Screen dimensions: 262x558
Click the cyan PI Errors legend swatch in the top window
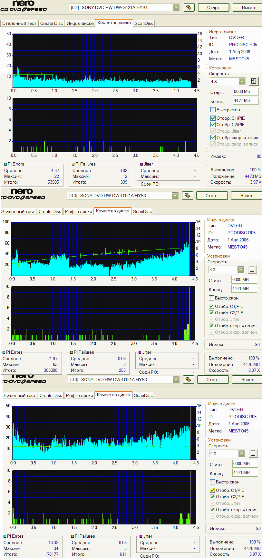(x=5, y=164)
